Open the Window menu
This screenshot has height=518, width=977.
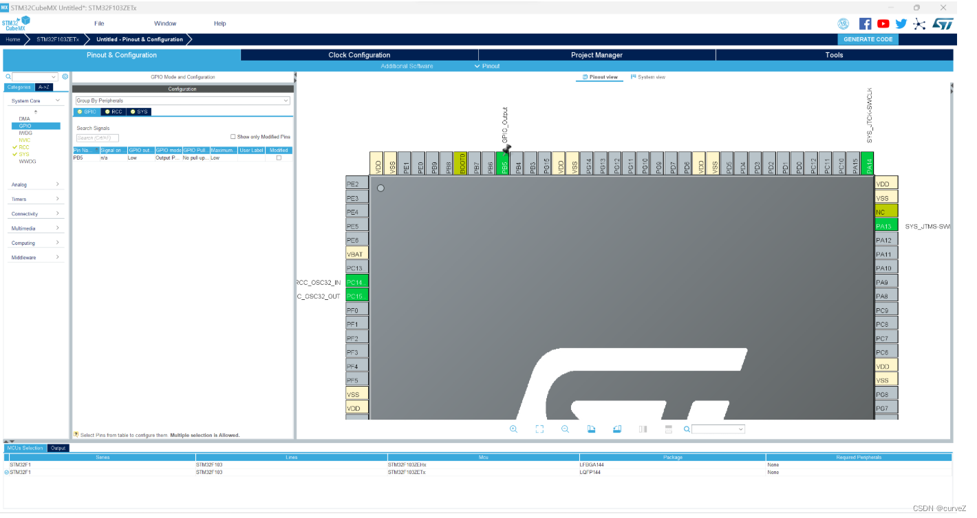coord(165,23)
